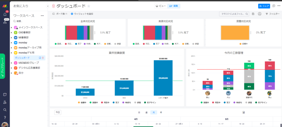Open the notifications bell
The width and height of the screenshot is (282, 127).
[x=5, y=14]
